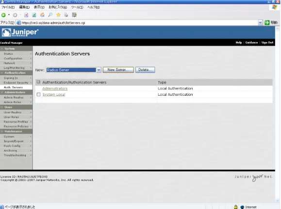281x209 pixels.
Task: Open the 表示(V) menu
Action: 39,7
